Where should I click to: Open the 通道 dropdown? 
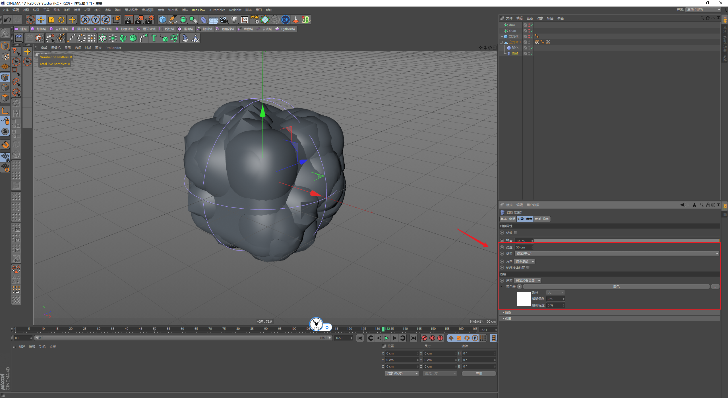click(528, 281)
